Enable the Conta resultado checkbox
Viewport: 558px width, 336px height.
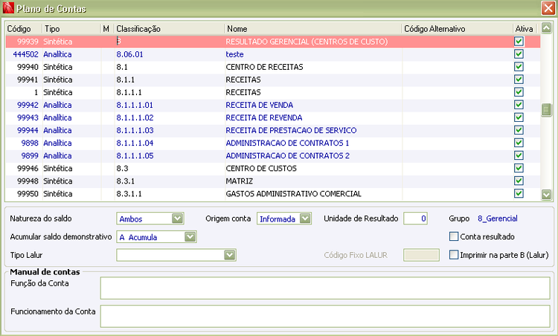pos(454,236)
